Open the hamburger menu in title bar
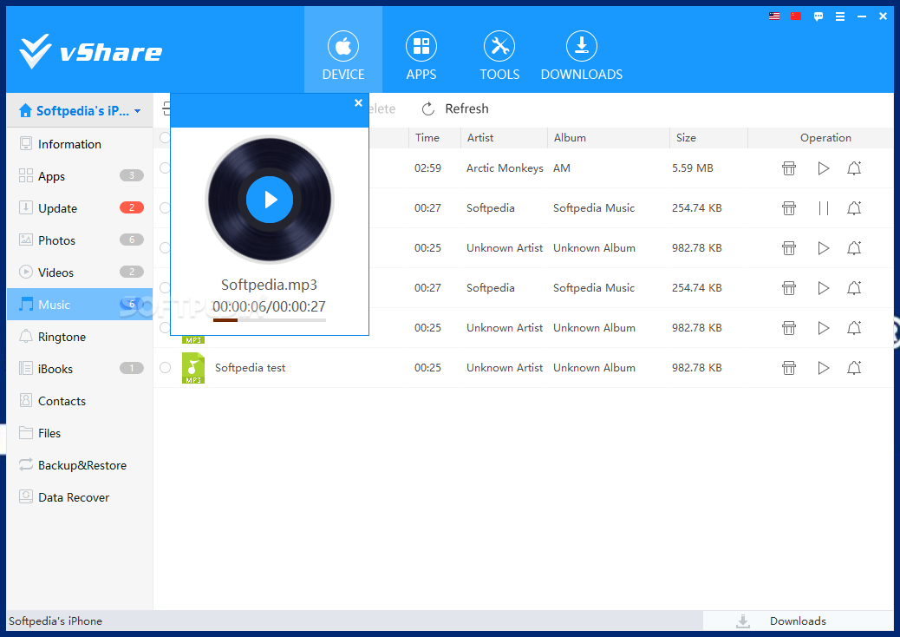 pos(840,16)
